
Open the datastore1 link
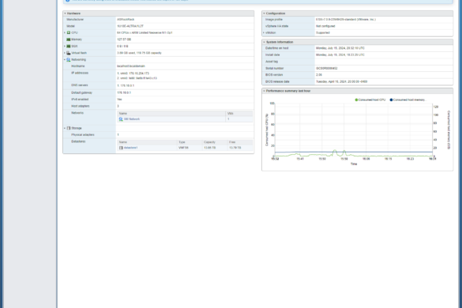pos(131,148)
